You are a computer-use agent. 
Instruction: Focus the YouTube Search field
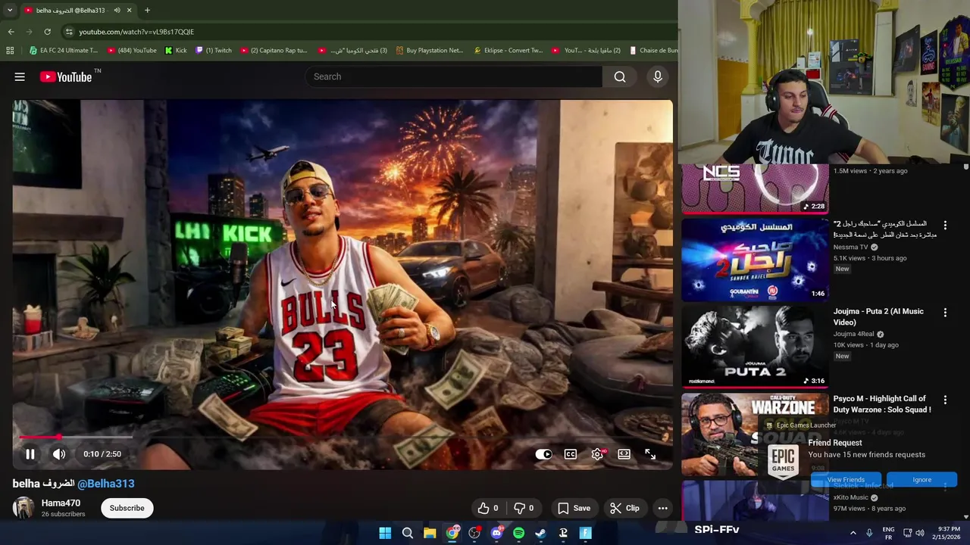[454, 76]
